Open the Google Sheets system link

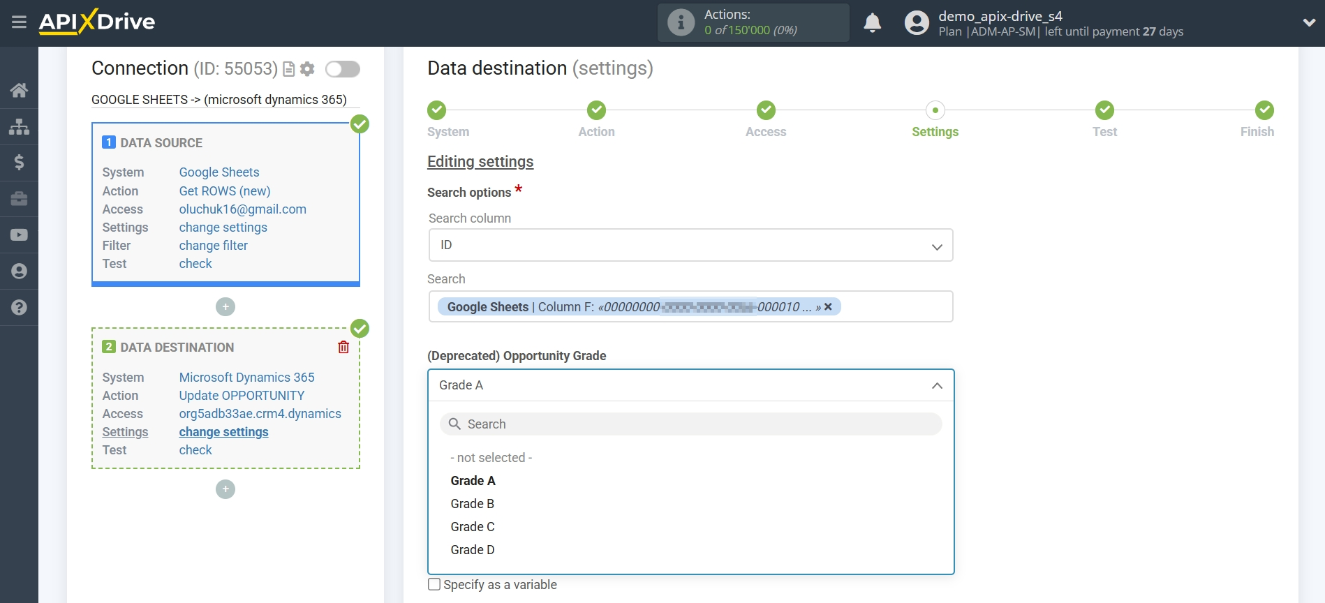pos(219,172)
